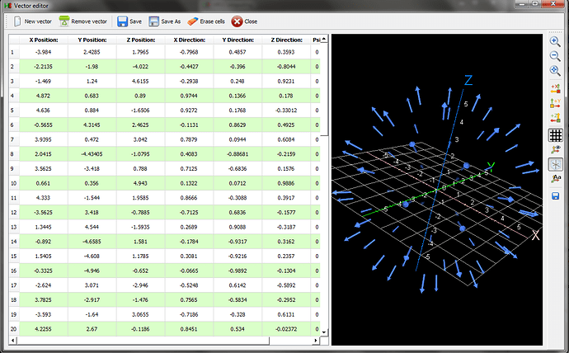Click the zoom in magnifier icon
Image resolution: width=569 pixels, height=353 pixels.
(x=556, y=41)
